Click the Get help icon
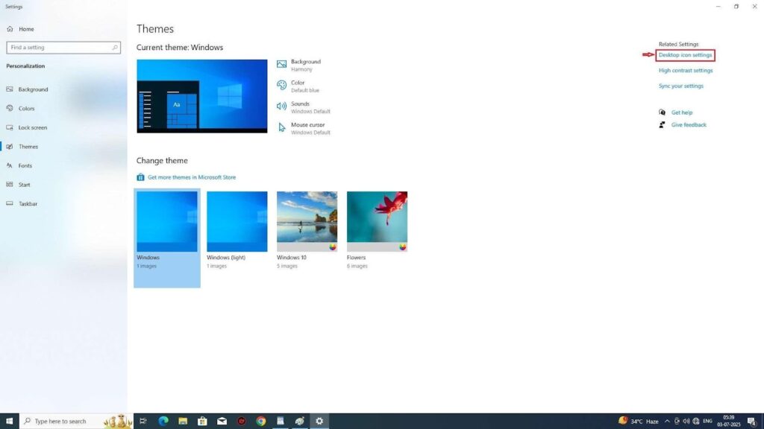The width and height of the screenshot is (764, 429). pos(662,112)
